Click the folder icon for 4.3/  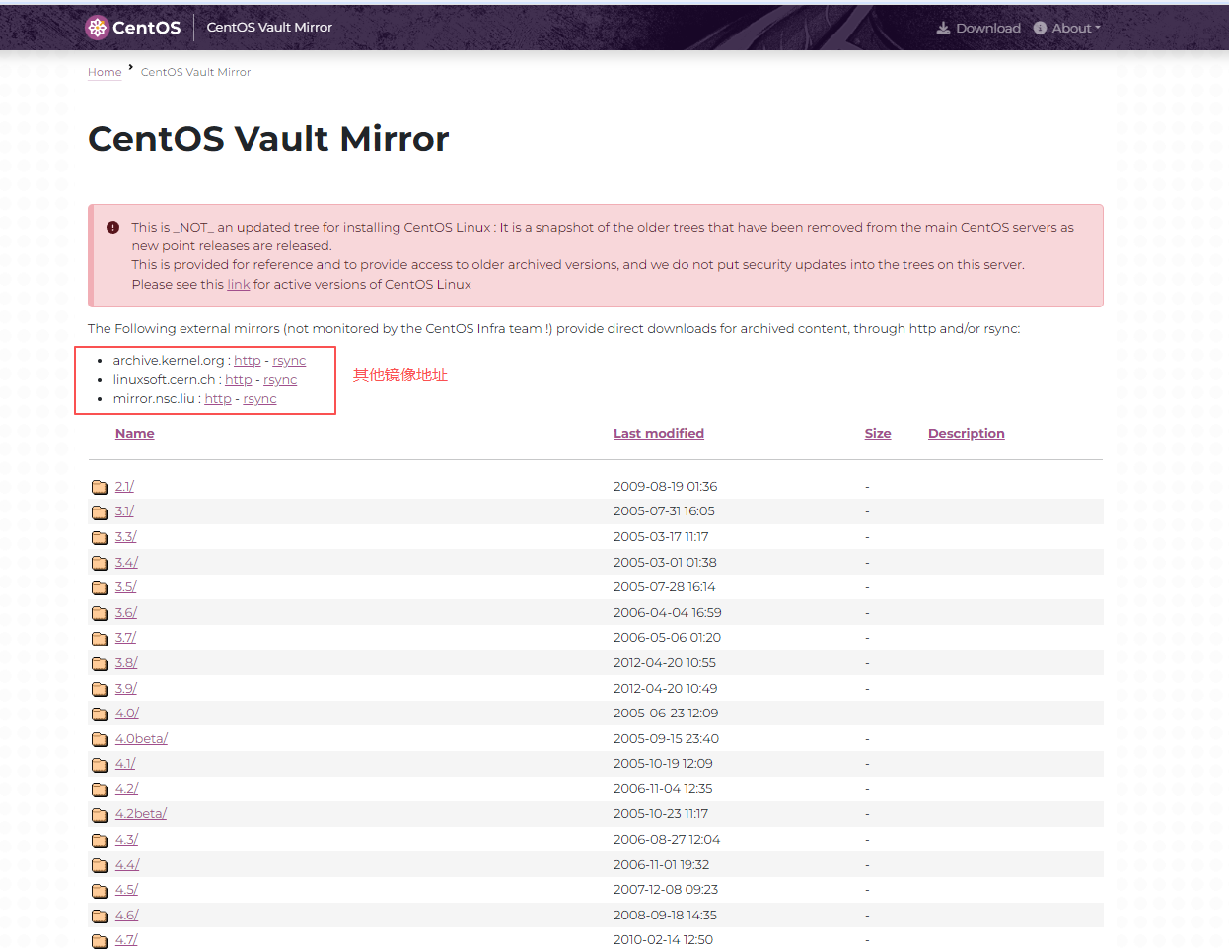[100, 840]
